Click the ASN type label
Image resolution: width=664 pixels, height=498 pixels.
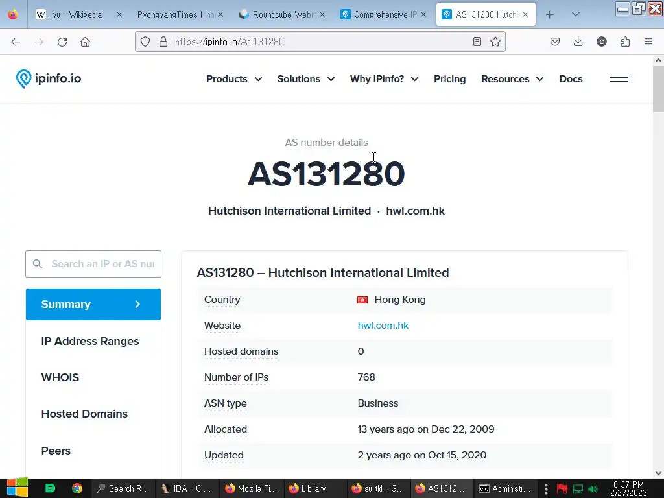[225, 403]
